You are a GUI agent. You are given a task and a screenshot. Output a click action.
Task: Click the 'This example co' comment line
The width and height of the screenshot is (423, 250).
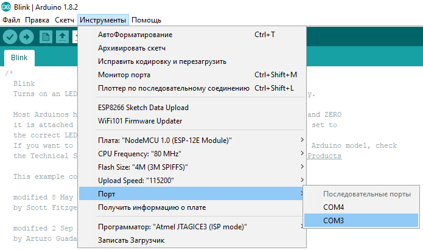pos(45,176)
